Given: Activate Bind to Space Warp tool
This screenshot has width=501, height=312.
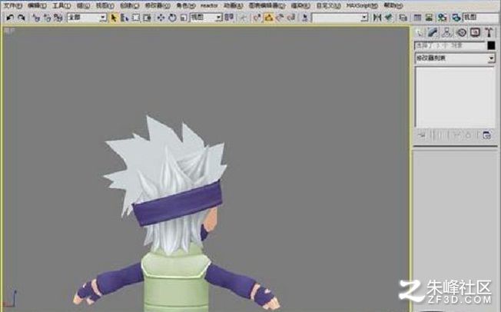Looking at the screenshot, I should (58, 18).
